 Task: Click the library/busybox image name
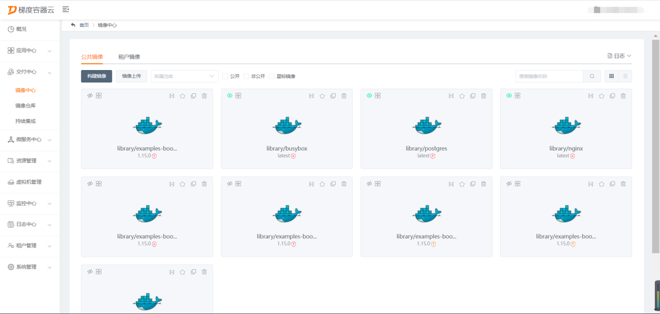(x=287, y=148)
